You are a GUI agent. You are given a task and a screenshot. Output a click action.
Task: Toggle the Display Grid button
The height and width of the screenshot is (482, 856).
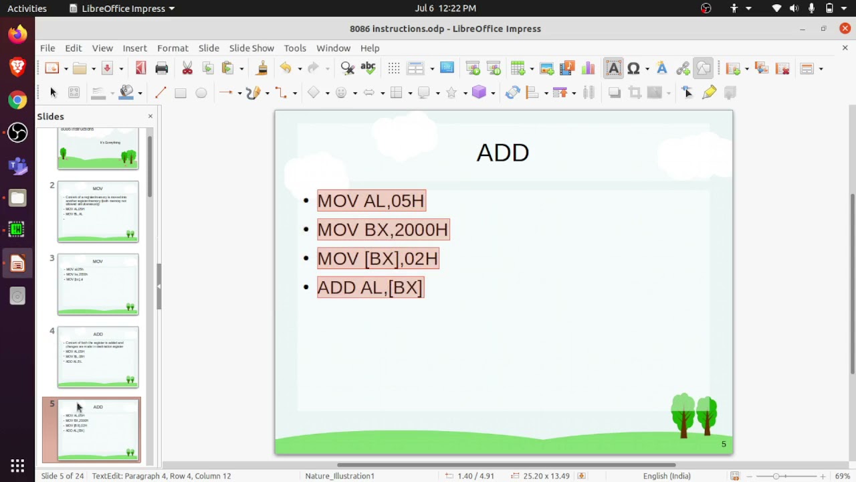point(394,68)
